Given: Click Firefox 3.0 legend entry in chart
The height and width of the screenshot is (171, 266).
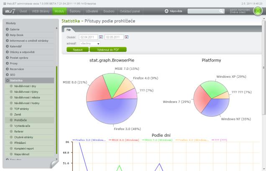Looking at the screenshot, I should click(x=89, y=140).
